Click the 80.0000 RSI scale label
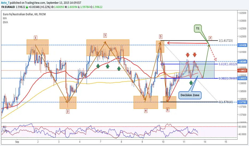Image resolution: width=249 pixels, height=146 pixels. 242,127
